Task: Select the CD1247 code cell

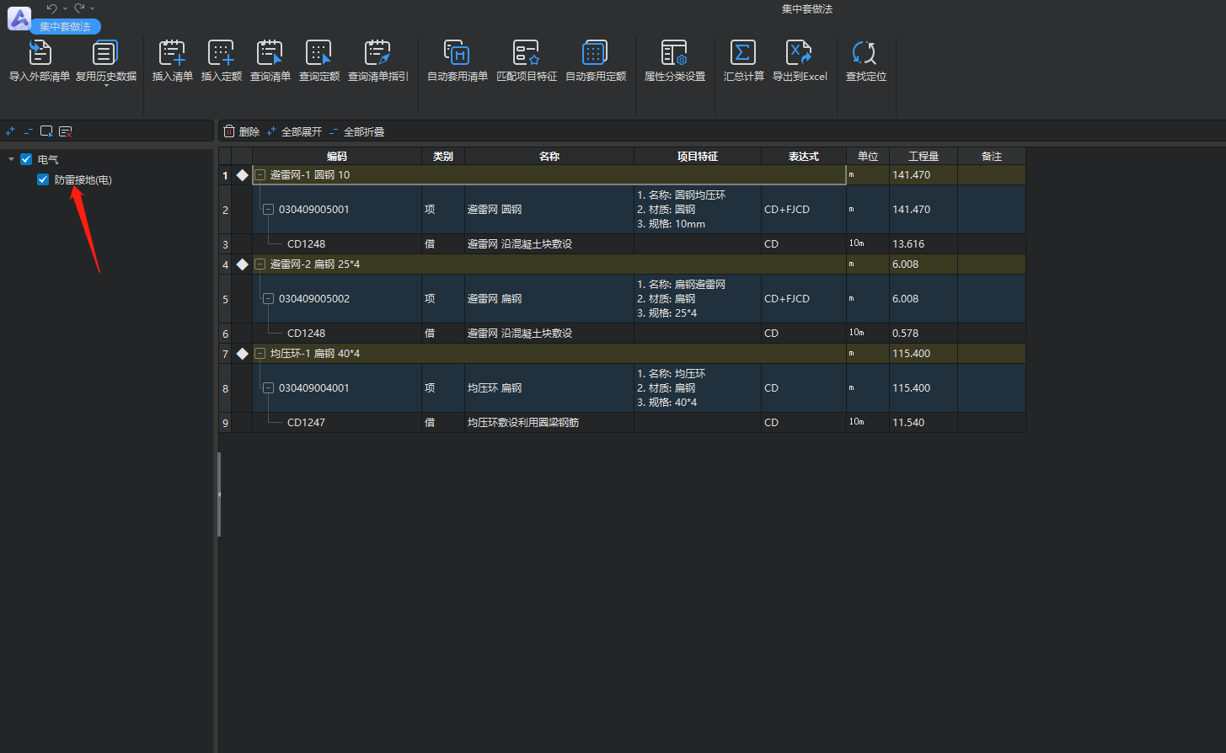Action: point(337,423)
